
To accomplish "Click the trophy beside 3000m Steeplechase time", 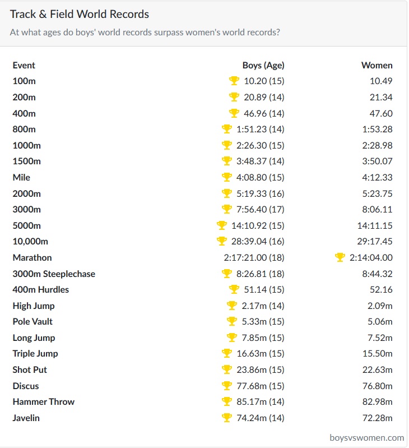I will click(227, 274).
